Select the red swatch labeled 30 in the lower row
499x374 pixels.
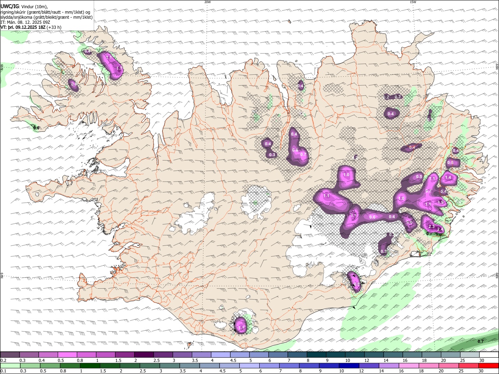point(488,365)
